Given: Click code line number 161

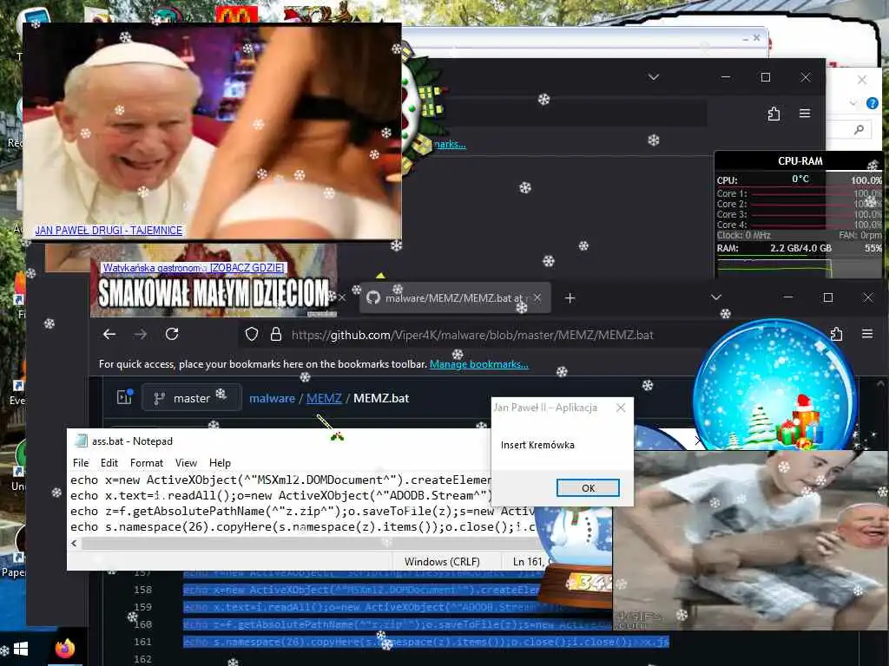Looking at the screenshot, I should pos(143,642).
